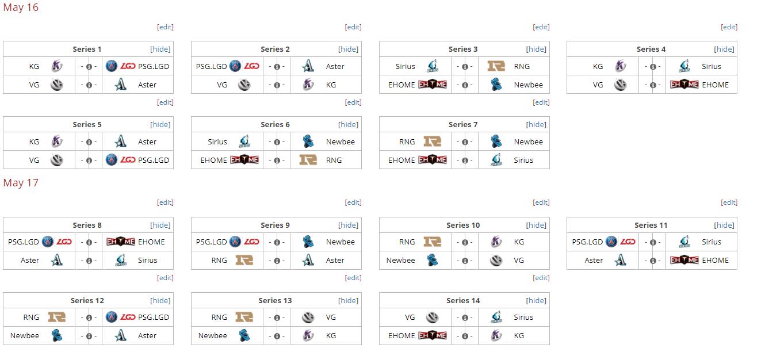Collapse Series 3 using its hide link
Image resolution: width=765 pixels, height=348 pixels.
(537, 49)
